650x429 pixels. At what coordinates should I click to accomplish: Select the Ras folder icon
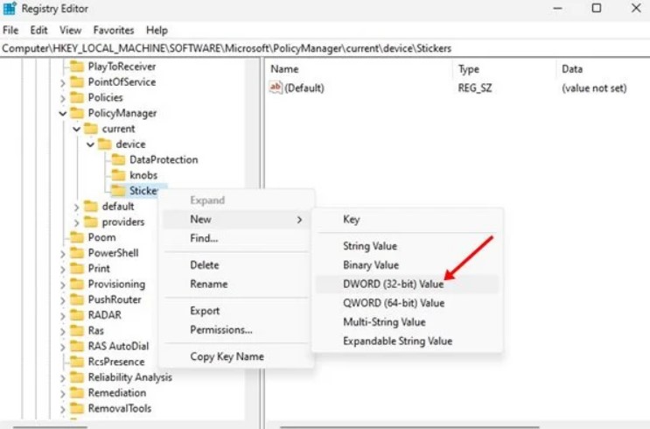[77, 331]
